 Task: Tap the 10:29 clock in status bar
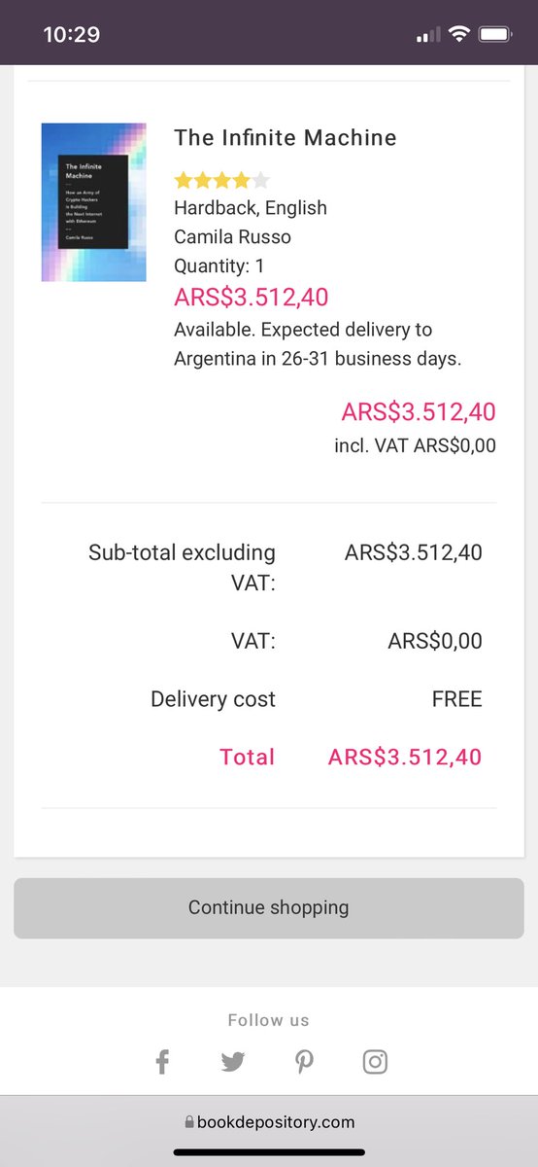coord(72,34)
